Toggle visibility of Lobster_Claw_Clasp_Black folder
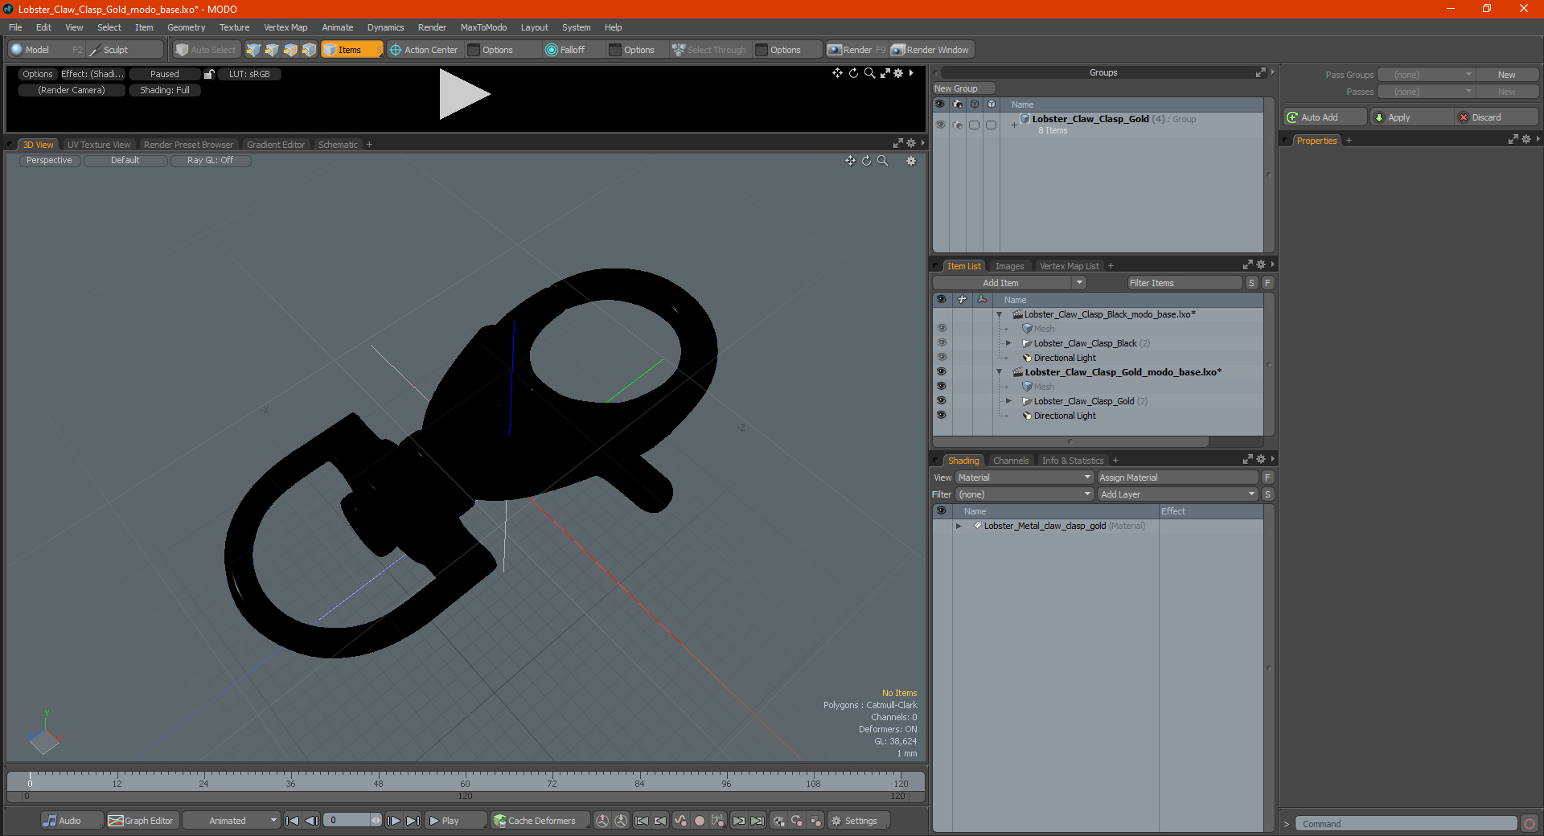 (x=941, y=343)
